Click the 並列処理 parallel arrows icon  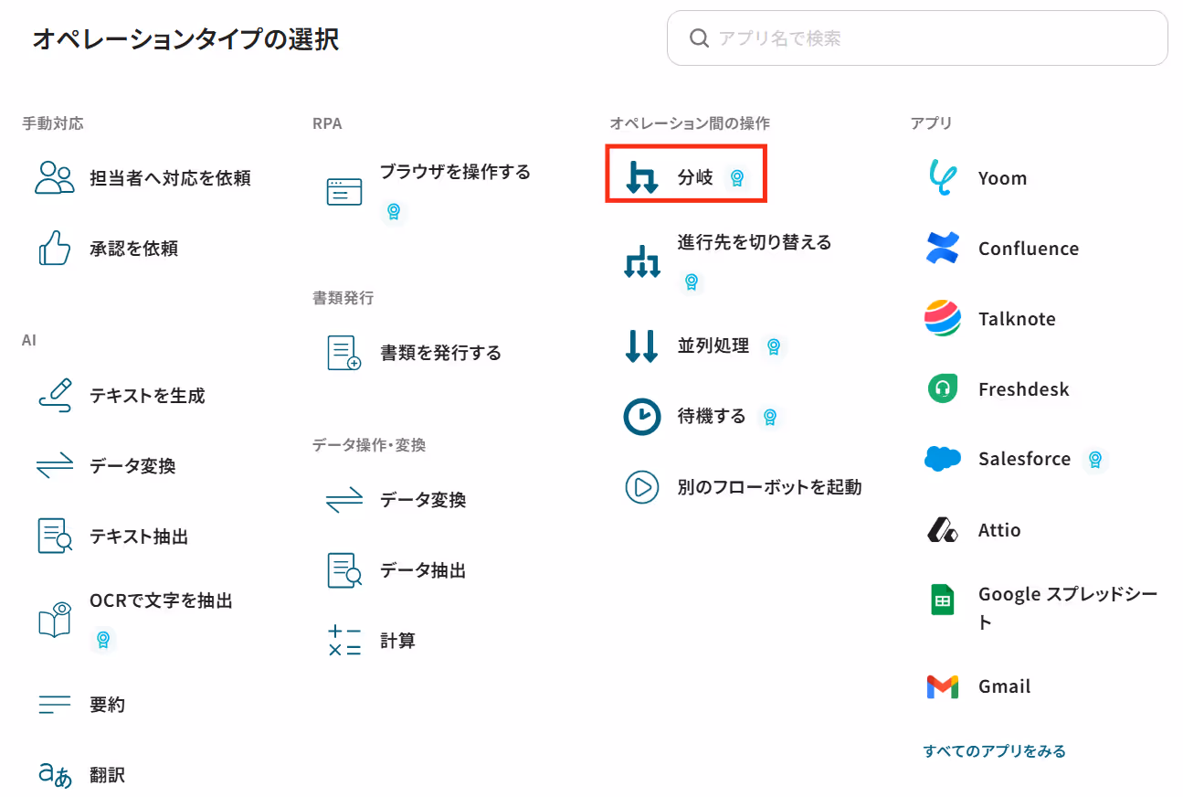click(642, 346)
